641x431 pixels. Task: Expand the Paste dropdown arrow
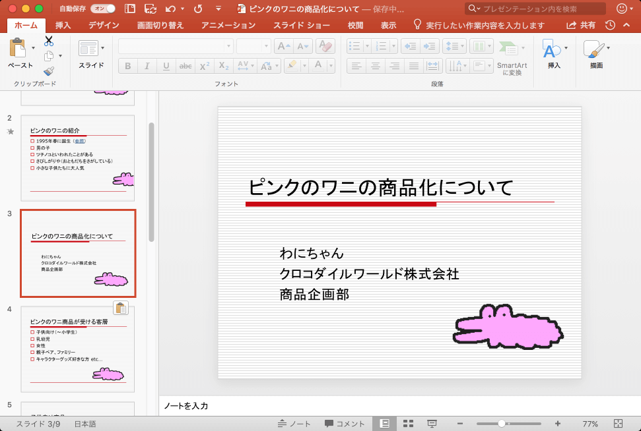[x=34, y=48]
